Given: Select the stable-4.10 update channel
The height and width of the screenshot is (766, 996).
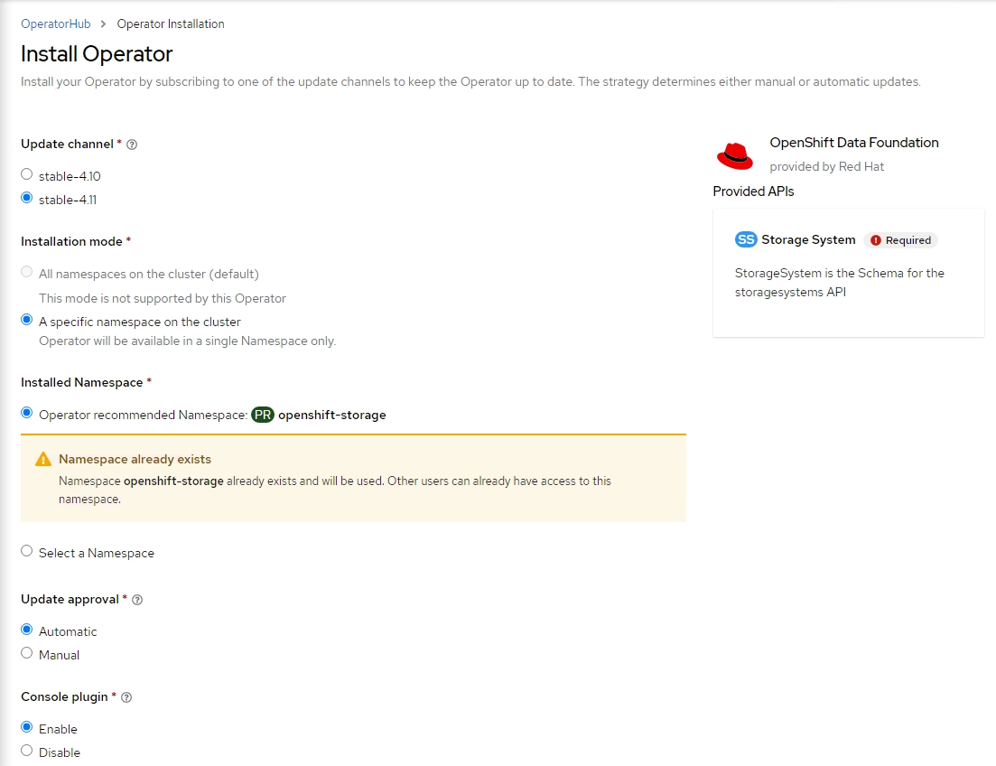Looking at the screenshot, I should pyautogui.click(x=27, y=175).
